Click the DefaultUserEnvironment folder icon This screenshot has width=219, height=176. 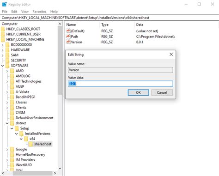pyautogui.click(x=12, y=118)
